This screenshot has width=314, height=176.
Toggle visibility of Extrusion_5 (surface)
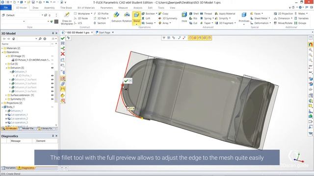coord(52,91)
